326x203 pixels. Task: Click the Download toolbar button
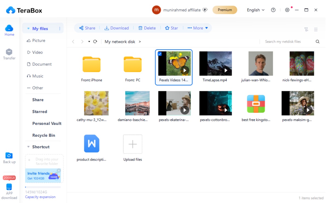click(x=117, y=28)
